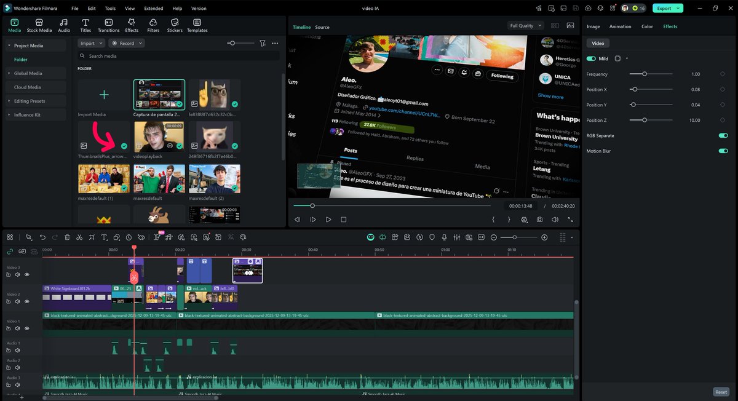Open the Record voiceover microphone icon

pyautogui.click(x=444, y=237)
